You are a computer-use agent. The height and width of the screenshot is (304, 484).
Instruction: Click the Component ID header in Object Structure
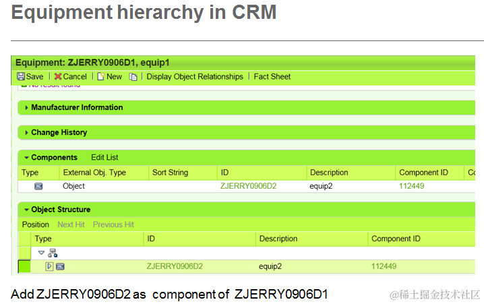[x=422, y=239]
